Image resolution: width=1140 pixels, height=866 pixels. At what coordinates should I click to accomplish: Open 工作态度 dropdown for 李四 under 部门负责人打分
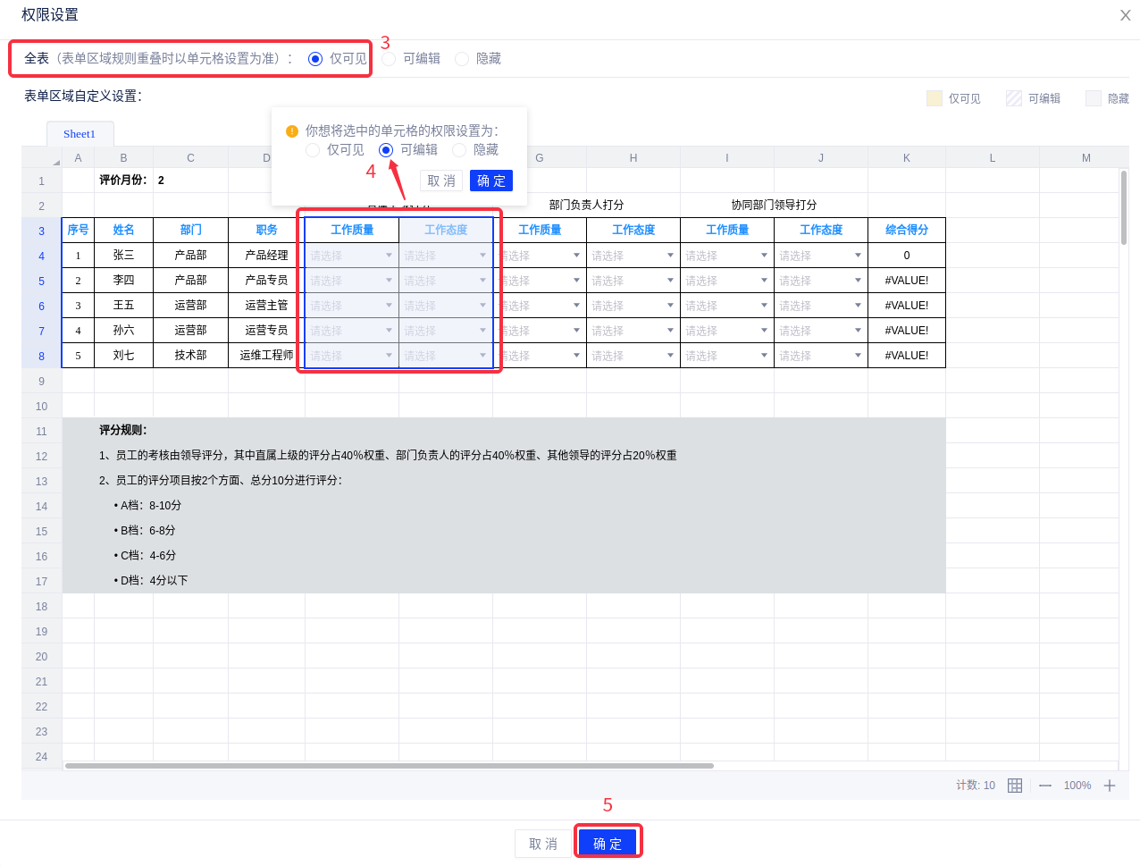coord(670,281)
